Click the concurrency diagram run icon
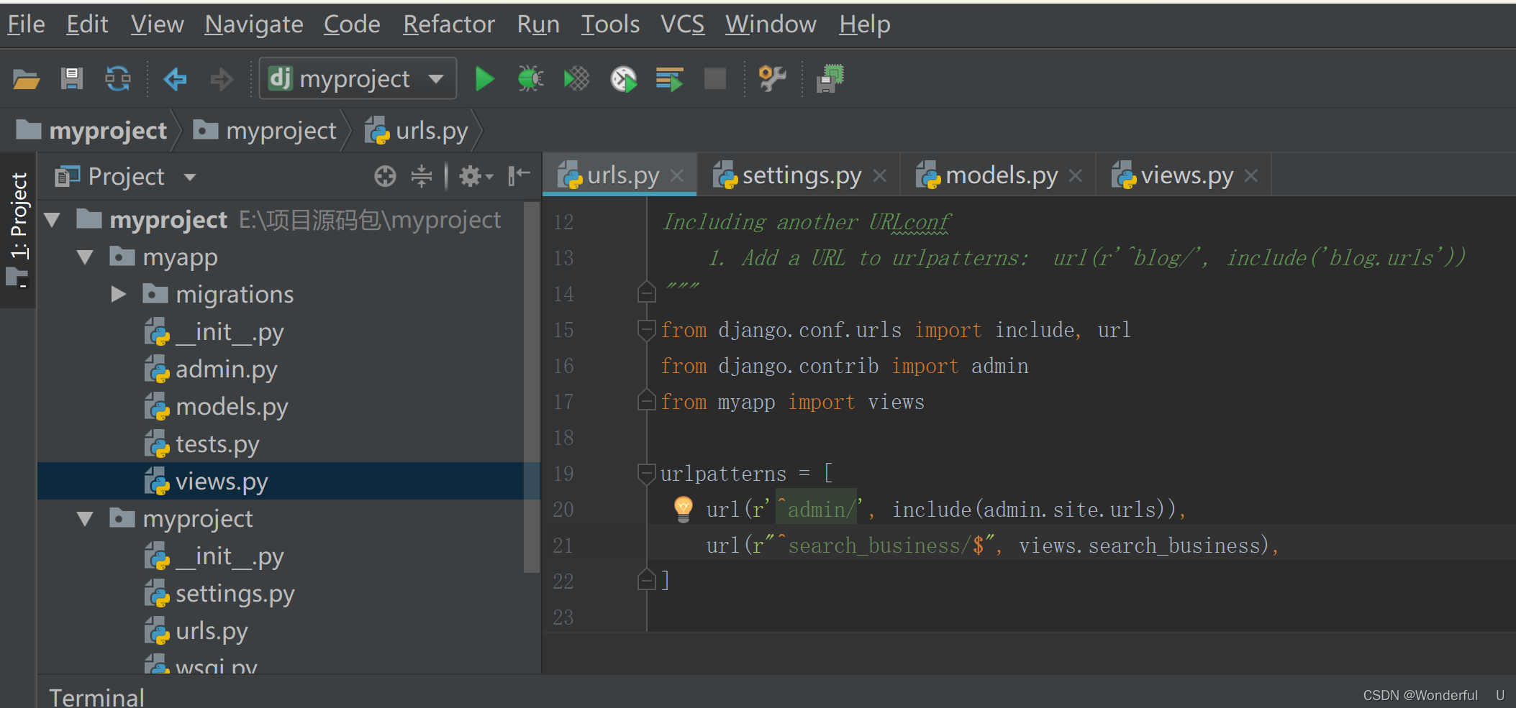1516x708 pixels. click(669, 78)
